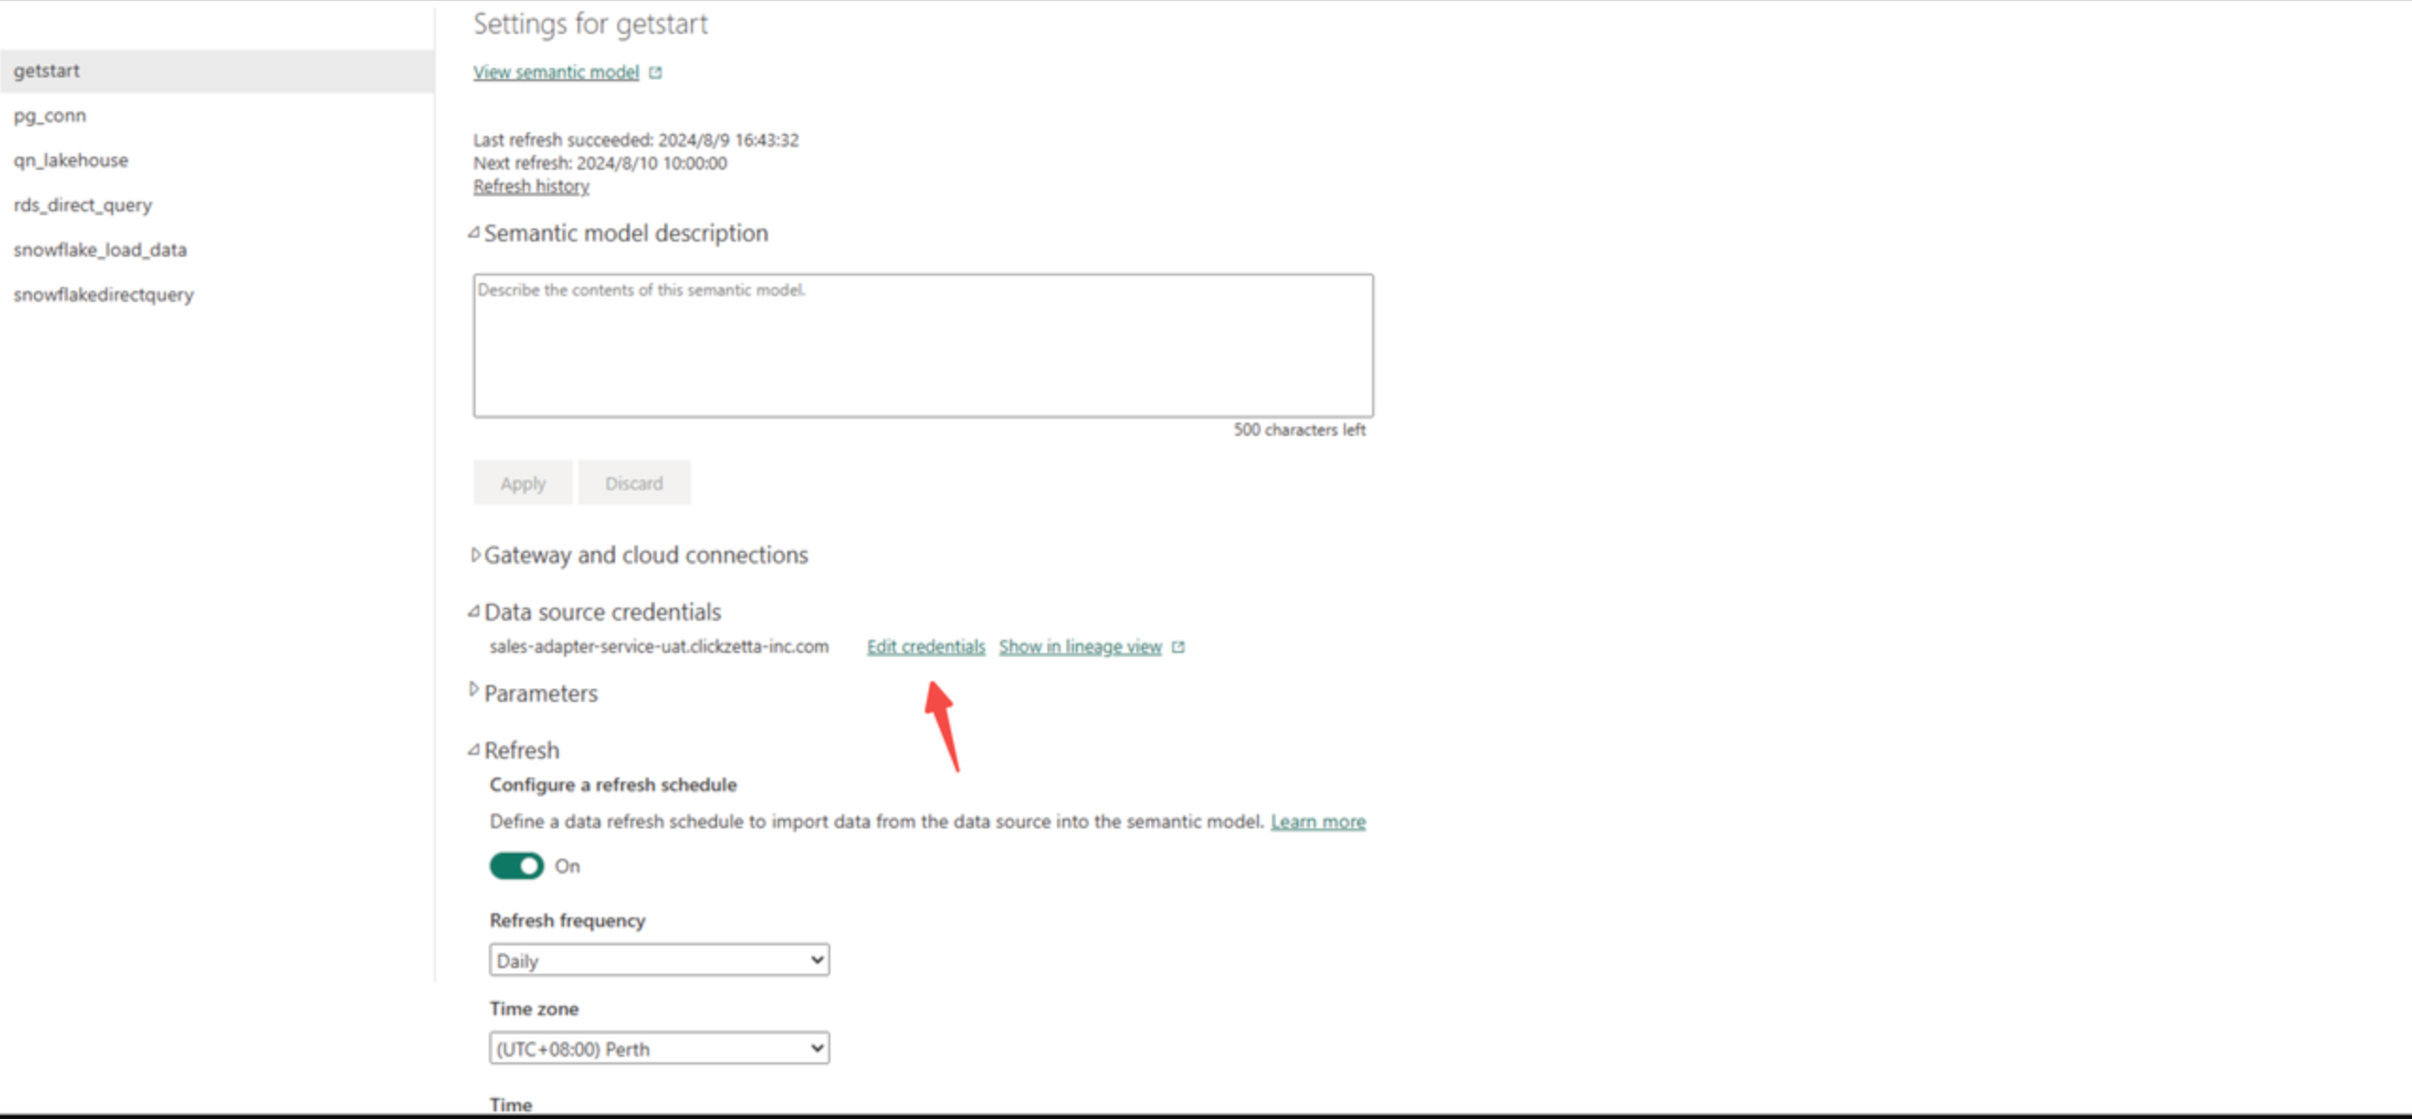2412x1119 pixels.
Task: Toggle off the refresh schedule switch
Action: (516, 865)
